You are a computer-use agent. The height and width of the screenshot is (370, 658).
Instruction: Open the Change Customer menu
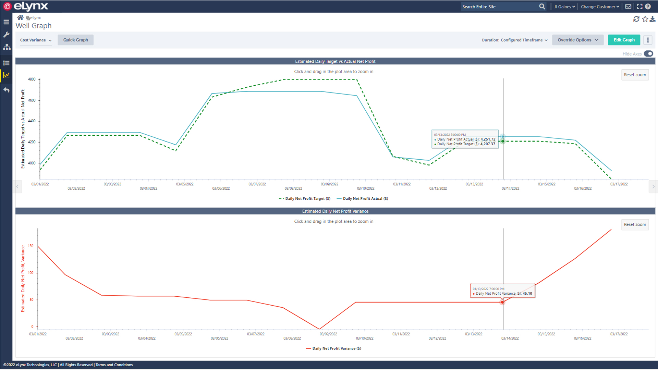click(599, 7)
